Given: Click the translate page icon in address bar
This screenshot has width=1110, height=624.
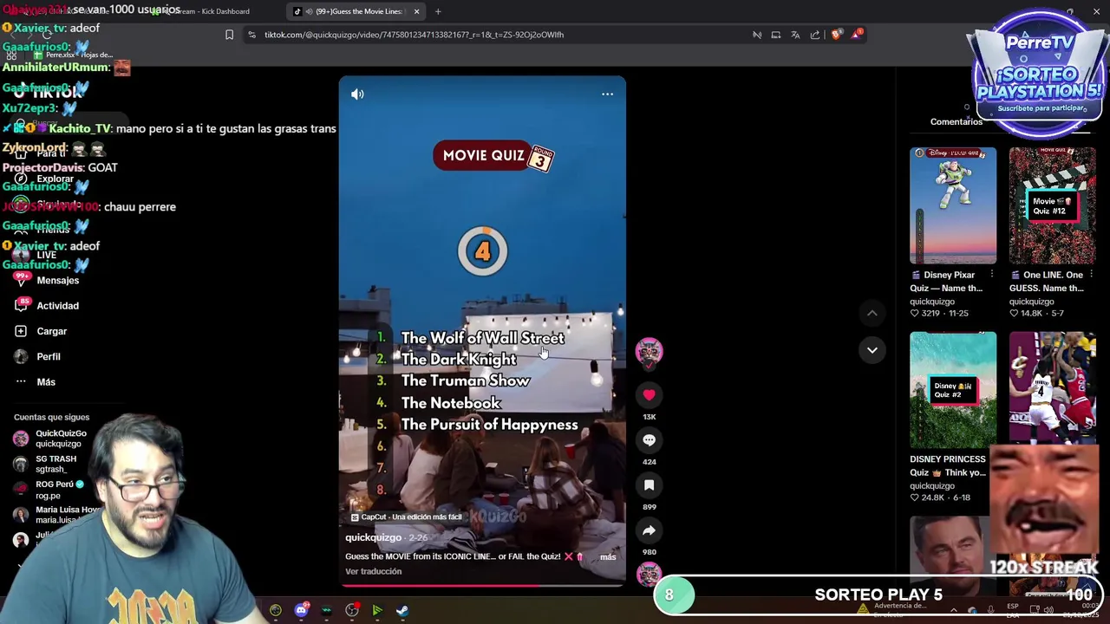Looking at the screenshot, I should coord(795,35).
